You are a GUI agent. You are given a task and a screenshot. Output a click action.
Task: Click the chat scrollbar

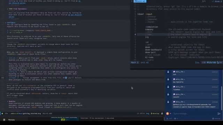pos(221,98)
